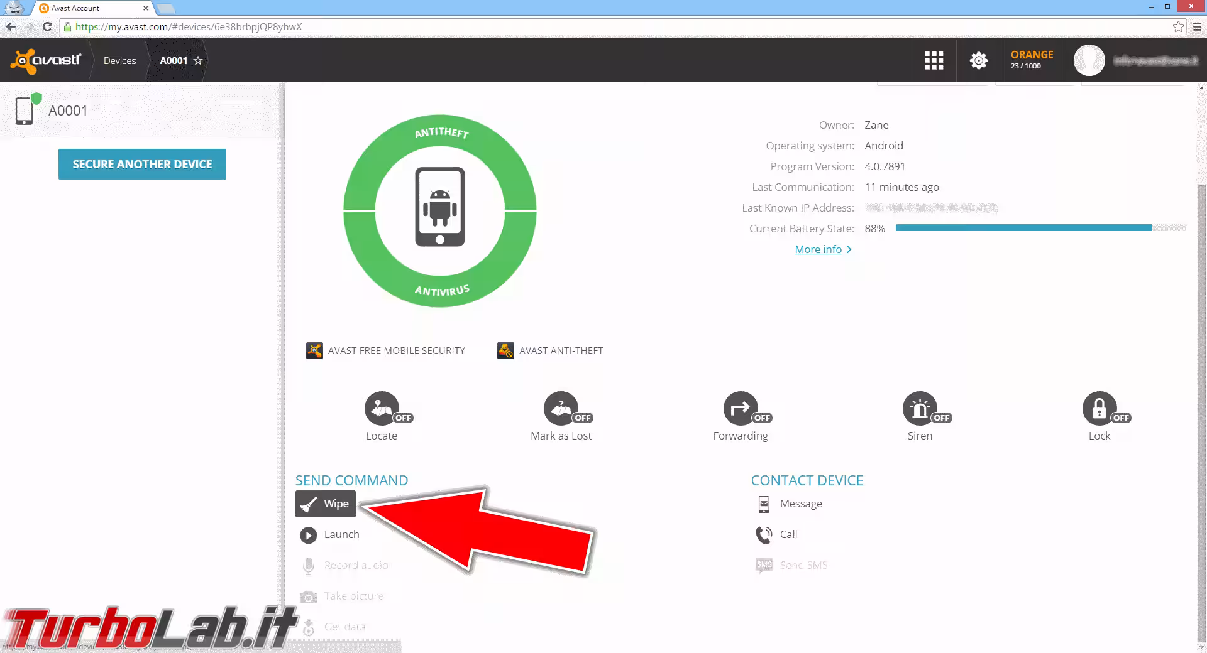Viewport: 1207px width, 653px height.
Task: Turn on the device Lock toggle
Action: [x=1100, y=409]
